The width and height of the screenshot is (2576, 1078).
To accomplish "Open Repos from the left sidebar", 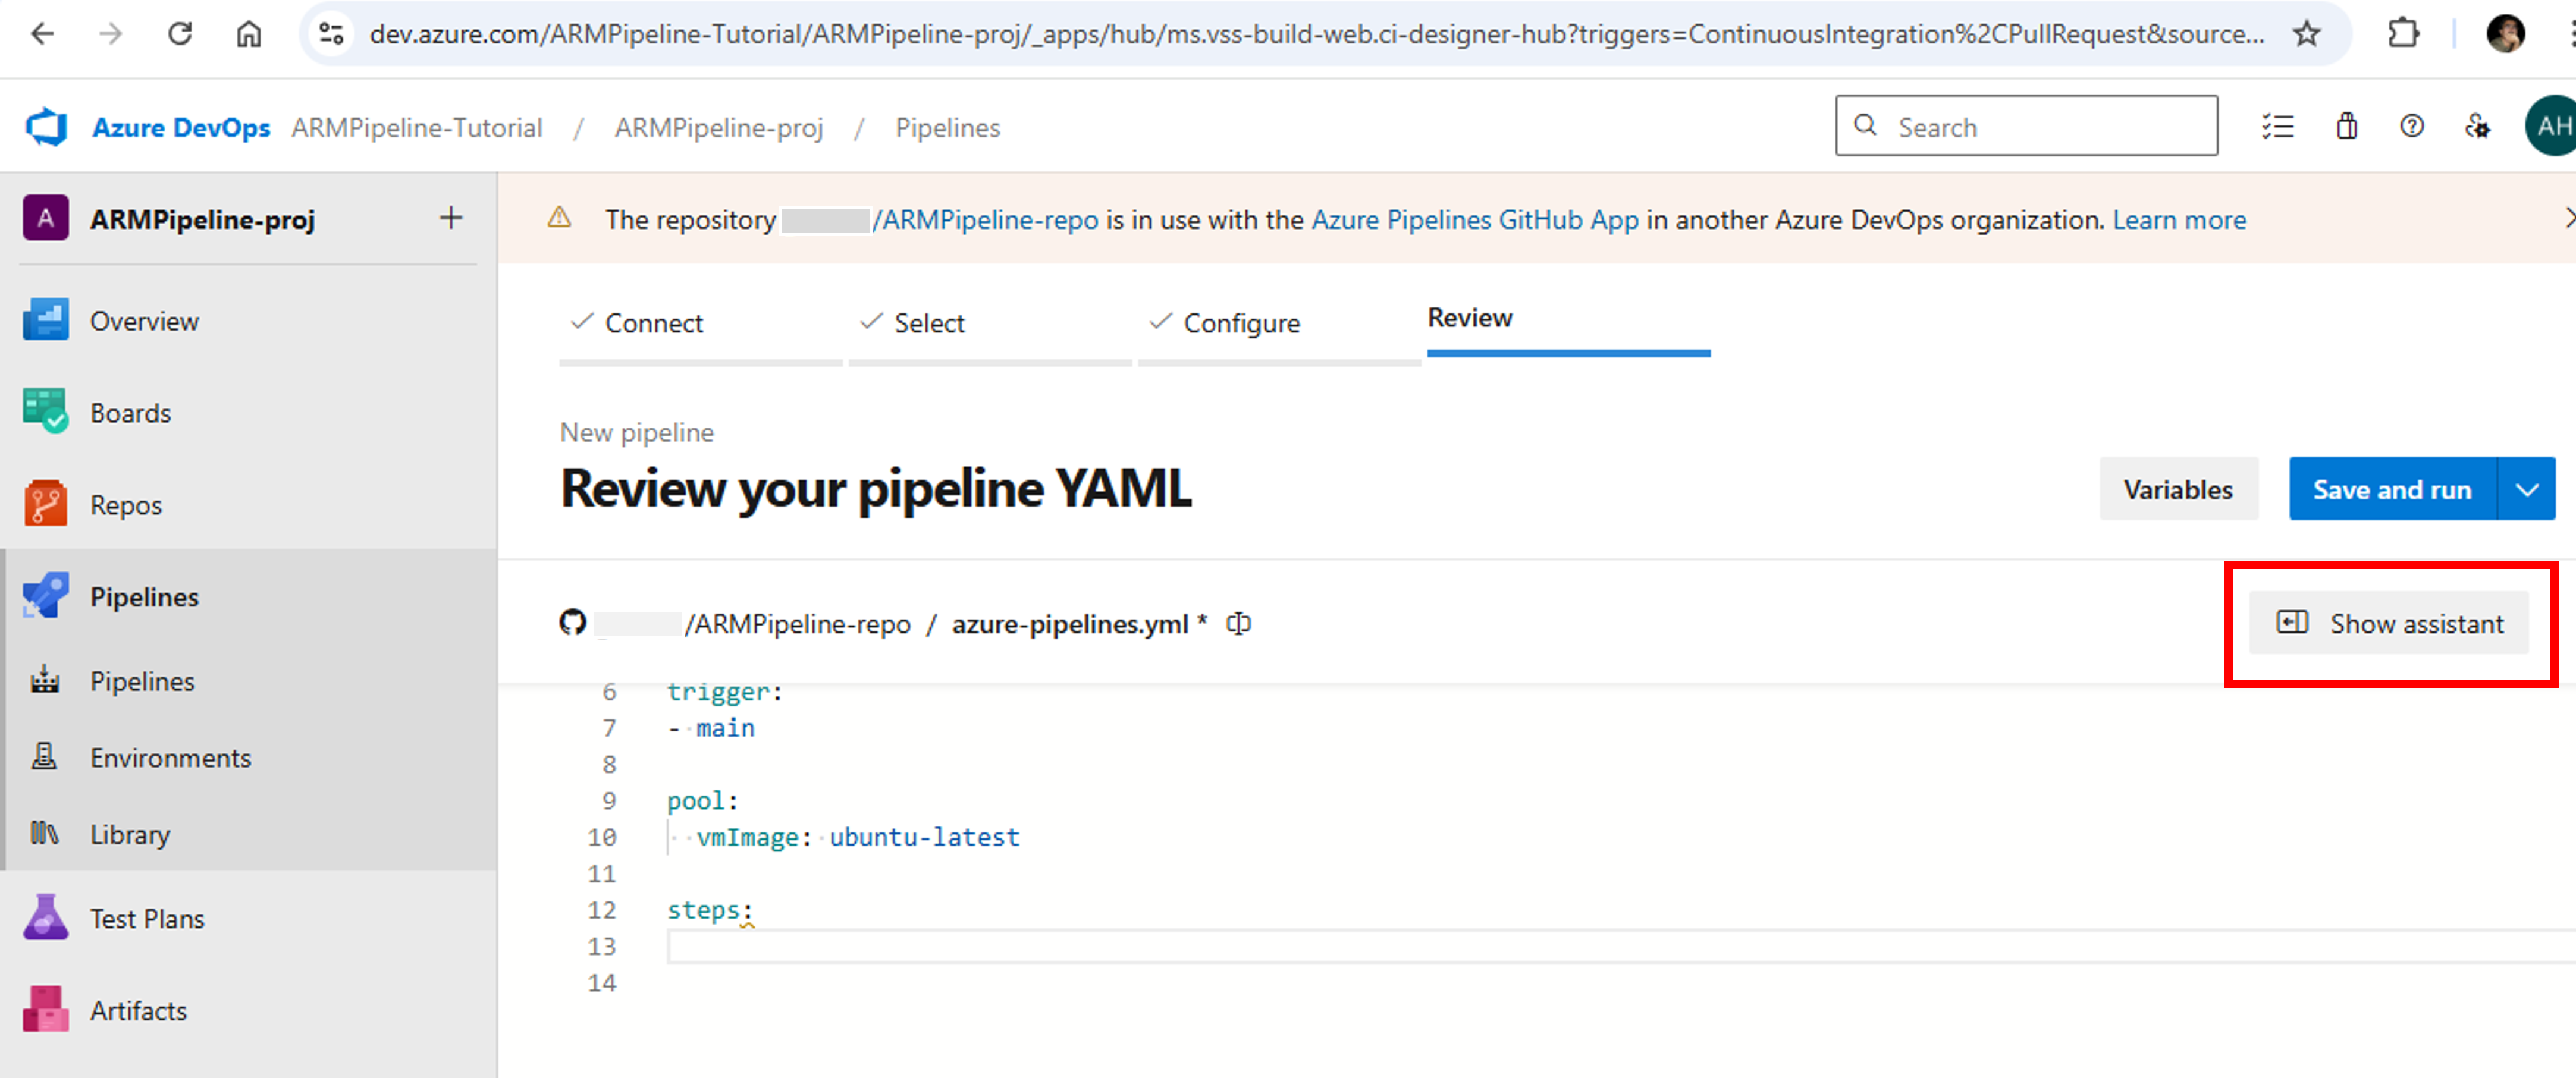I will [125, 504].
